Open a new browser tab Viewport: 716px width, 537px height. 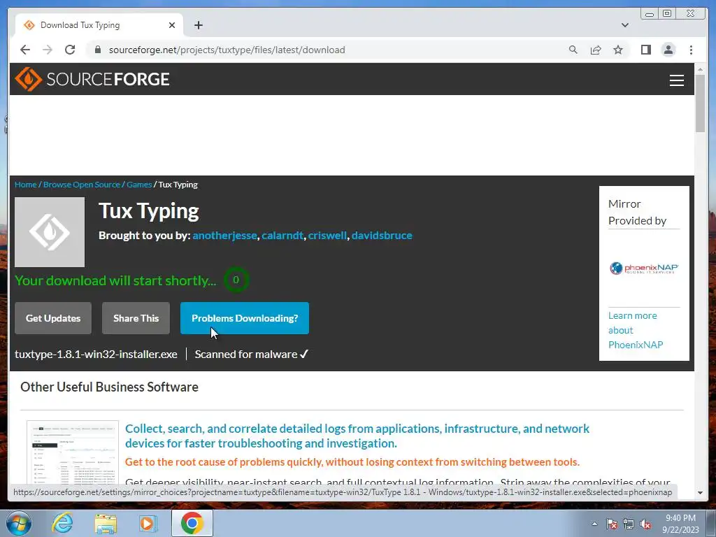pyautogui.click(x=198, y=25)
